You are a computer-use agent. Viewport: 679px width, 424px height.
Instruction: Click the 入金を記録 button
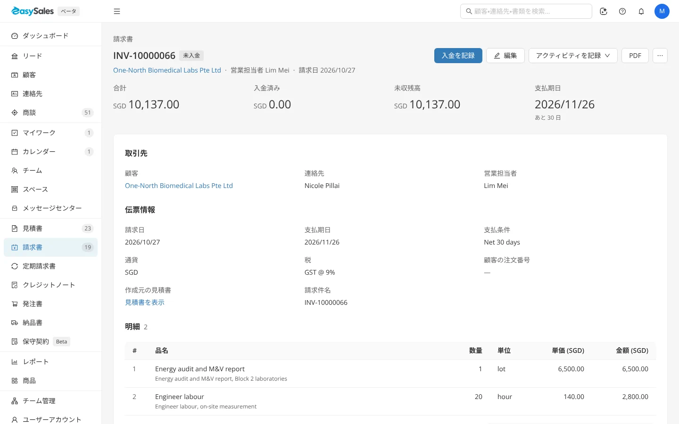coord(458,56)
